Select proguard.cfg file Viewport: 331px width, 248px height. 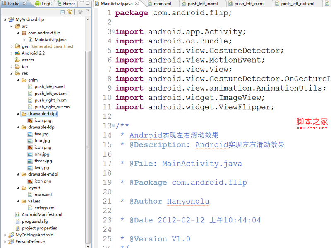(32, 222)
